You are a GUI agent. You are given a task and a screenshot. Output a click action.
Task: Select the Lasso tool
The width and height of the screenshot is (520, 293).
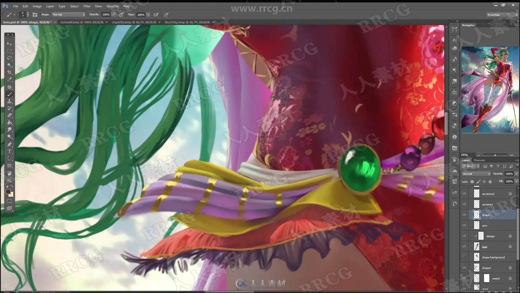click(9, 58)
